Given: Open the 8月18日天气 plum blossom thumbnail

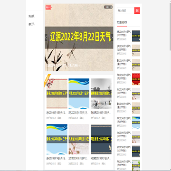Looking at the screenshot, I should [x=57, y=94].
